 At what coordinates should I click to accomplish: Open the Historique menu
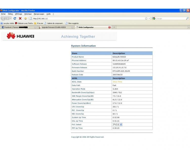(28, 14)
